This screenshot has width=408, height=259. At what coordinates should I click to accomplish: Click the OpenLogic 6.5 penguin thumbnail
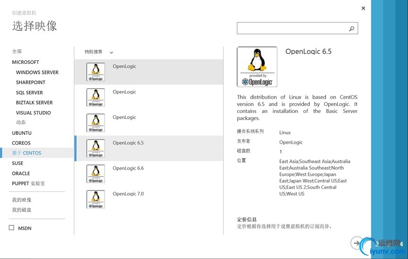(95, 148)
